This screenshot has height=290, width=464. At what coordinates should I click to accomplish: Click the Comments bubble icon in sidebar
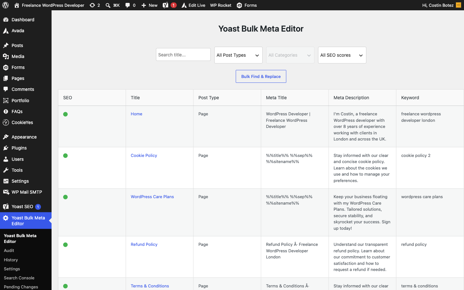(x=6, y=89)
